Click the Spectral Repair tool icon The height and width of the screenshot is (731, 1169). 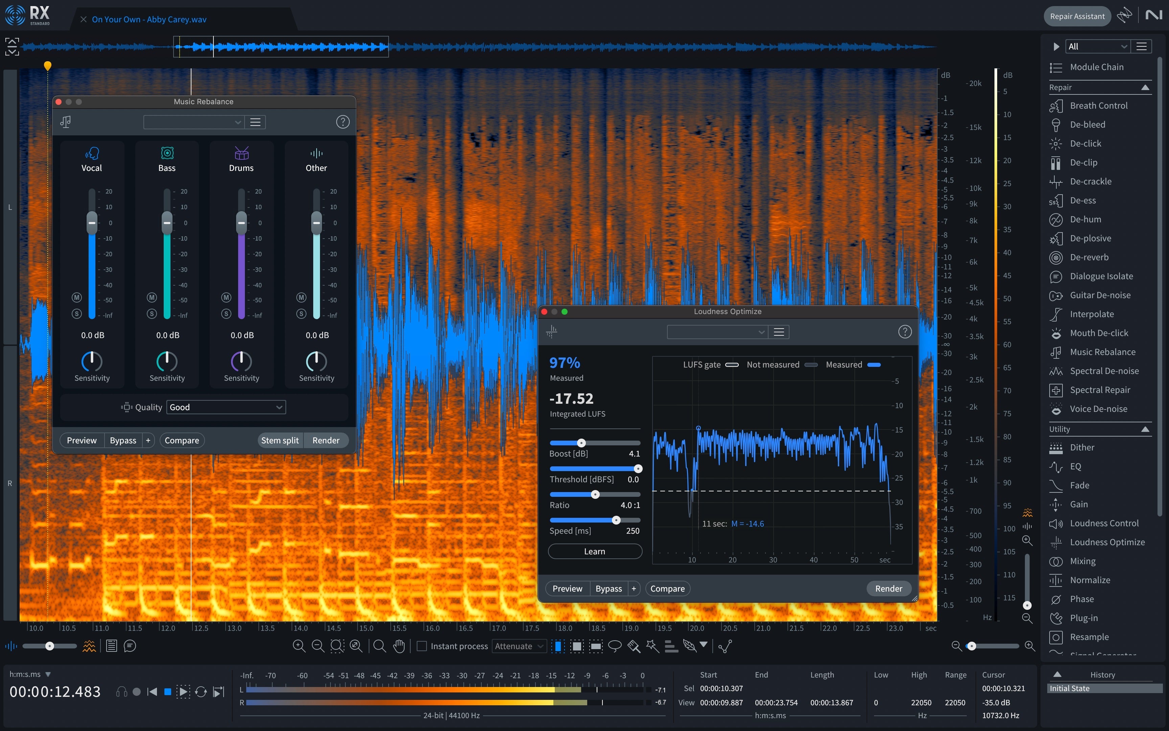pos(1055,390)
